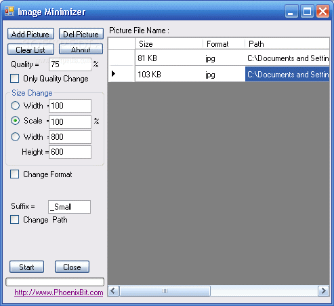
Task: Click the Size column header
Action: coord(169,43)
